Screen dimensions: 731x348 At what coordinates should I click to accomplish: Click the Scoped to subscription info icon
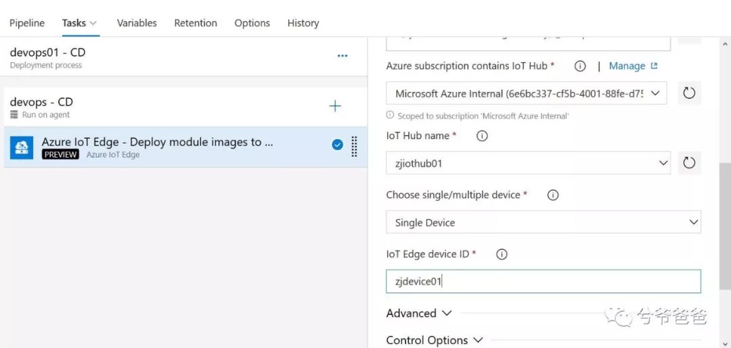(x=391, y=115)
